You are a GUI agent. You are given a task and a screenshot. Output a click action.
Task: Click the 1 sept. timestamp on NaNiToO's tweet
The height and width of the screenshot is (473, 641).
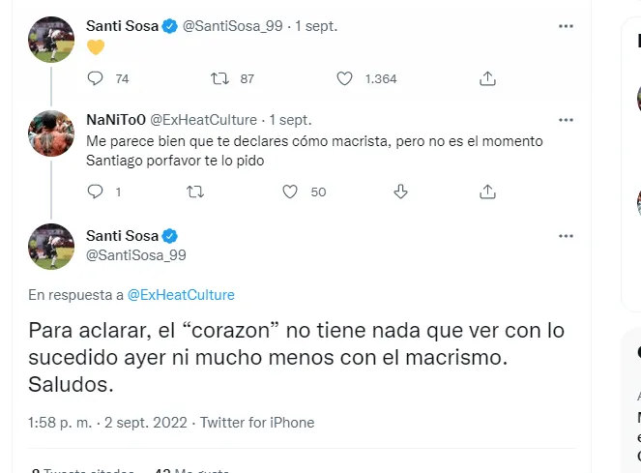(x=290, y=120)
